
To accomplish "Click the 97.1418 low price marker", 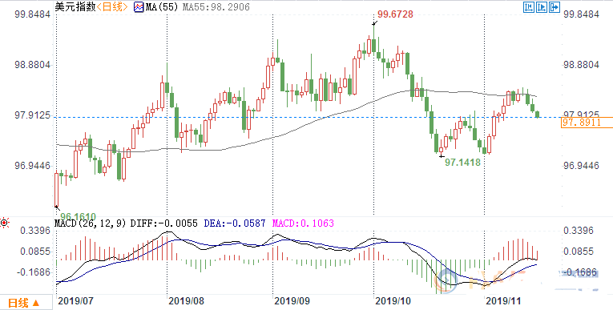I will (x=462, y=163).
